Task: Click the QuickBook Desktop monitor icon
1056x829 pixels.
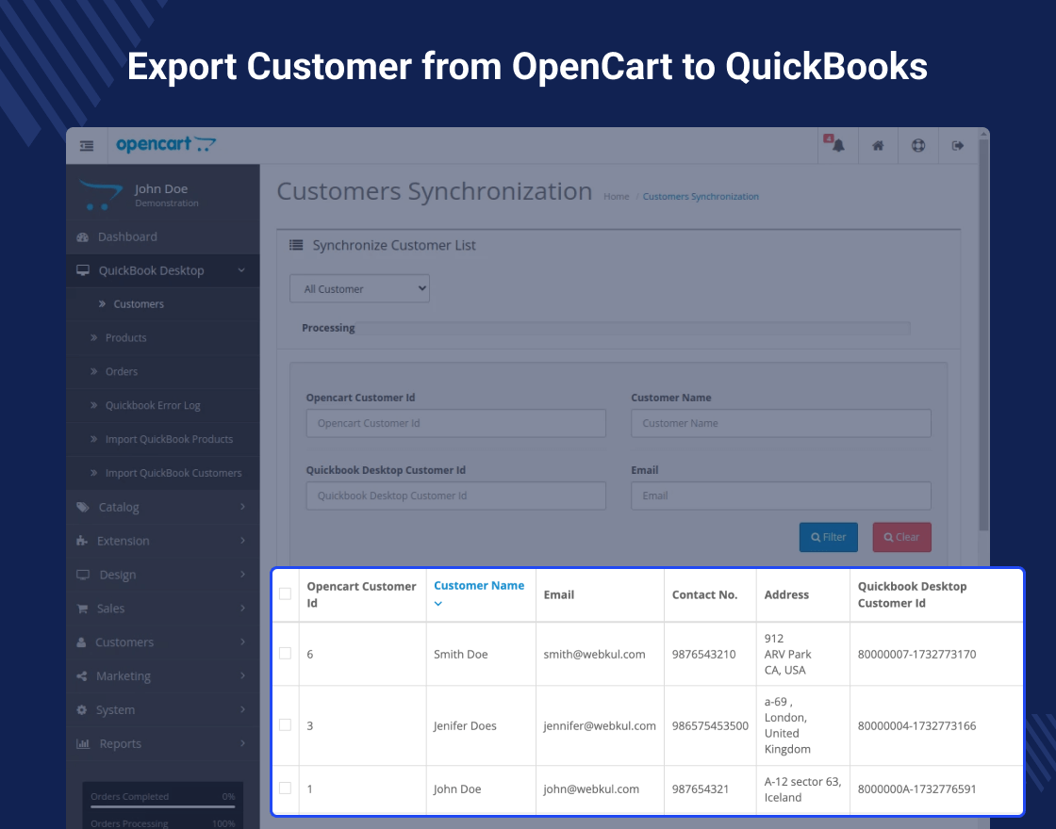Action: tap(83, 270)
